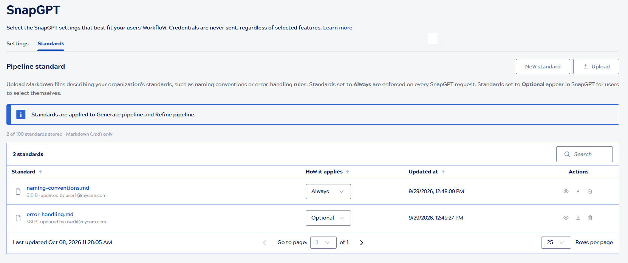Click file icon beside error-handling.md
Image resolution: width=628 pixels, height=263 pixels.
18,218
